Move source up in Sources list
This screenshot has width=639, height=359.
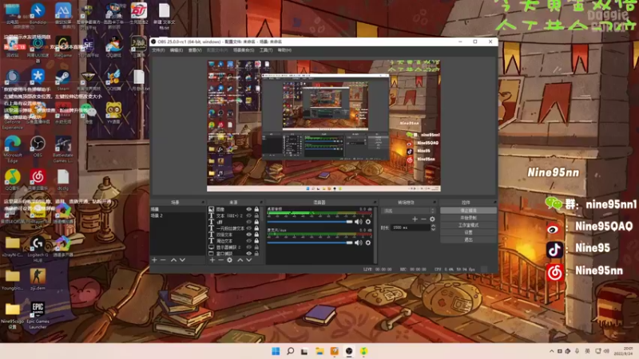tap(240, 260)
